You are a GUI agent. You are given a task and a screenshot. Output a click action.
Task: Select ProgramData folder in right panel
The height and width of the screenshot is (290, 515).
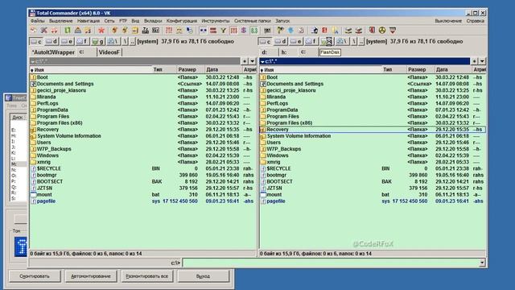pyautogui.click(x=373, y=110)
